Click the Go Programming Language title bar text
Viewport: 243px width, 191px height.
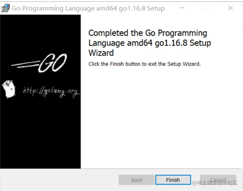click(x=88, y=8)
